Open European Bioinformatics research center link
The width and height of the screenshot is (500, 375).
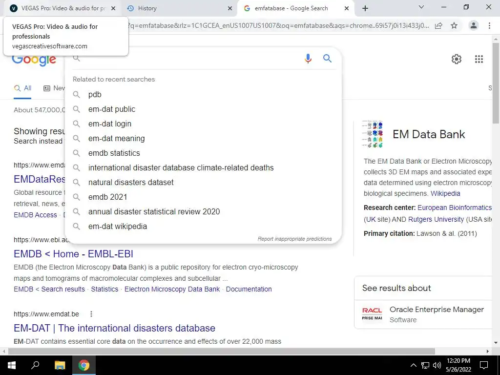tap(455, 208)
